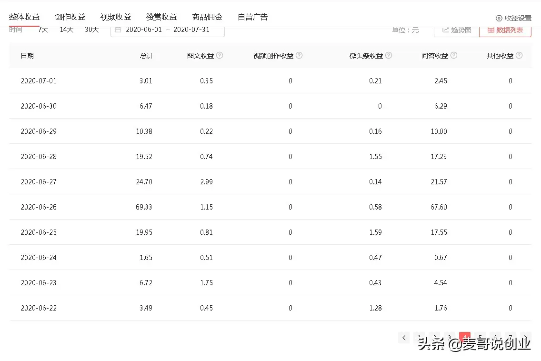Click 问答收益 value 6.29
This screenshot has height=361, width=541.
[x=441, y=106]
